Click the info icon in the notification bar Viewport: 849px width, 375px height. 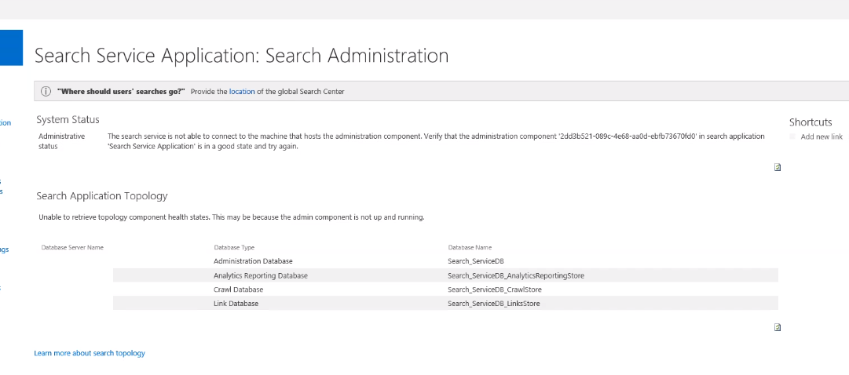pyautogui.click(x=46, y=91)
